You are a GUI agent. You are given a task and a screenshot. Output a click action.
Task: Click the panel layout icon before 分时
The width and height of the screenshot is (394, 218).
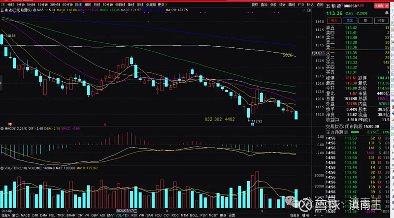tap(3, 5)
